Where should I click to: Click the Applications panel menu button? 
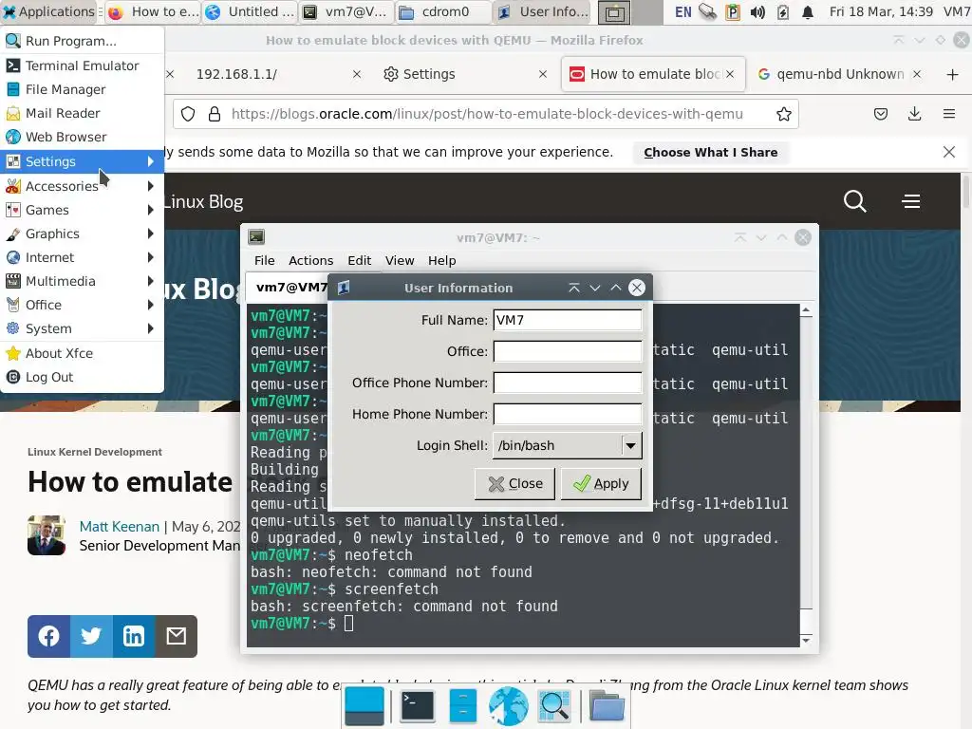click(49, 11)
